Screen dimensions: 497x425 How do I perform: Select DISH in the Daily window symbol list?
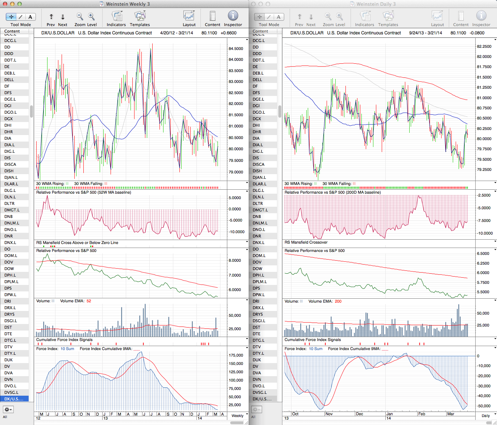[257, 171]
